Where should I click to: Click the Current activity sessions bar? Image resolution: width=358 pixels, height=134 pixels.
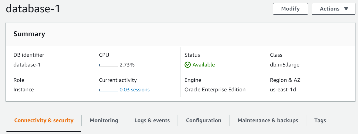(x=108, y=90)
